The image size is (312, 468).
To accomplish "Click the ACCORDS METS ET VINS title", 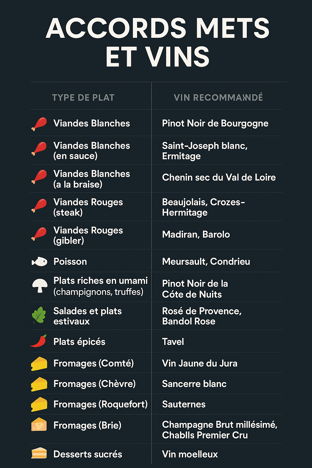I will click(x=158, y=42).
